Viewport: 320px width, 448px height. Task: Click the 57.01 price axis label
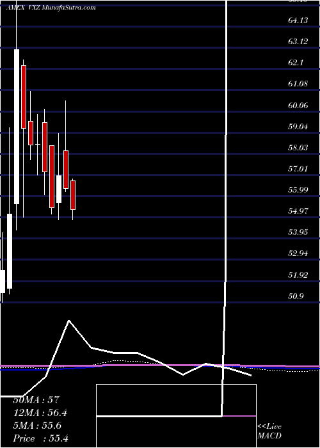tap(299, 169)
